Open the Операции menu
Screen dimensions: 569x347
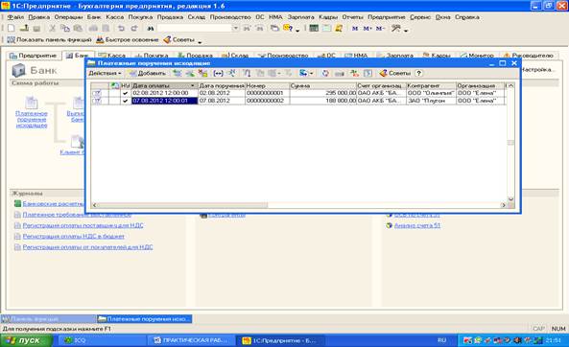pos(68,17)
